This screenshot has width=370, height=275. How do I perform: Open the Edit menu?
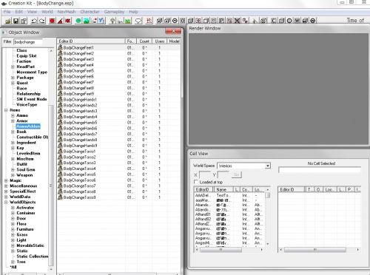[18, 12]
